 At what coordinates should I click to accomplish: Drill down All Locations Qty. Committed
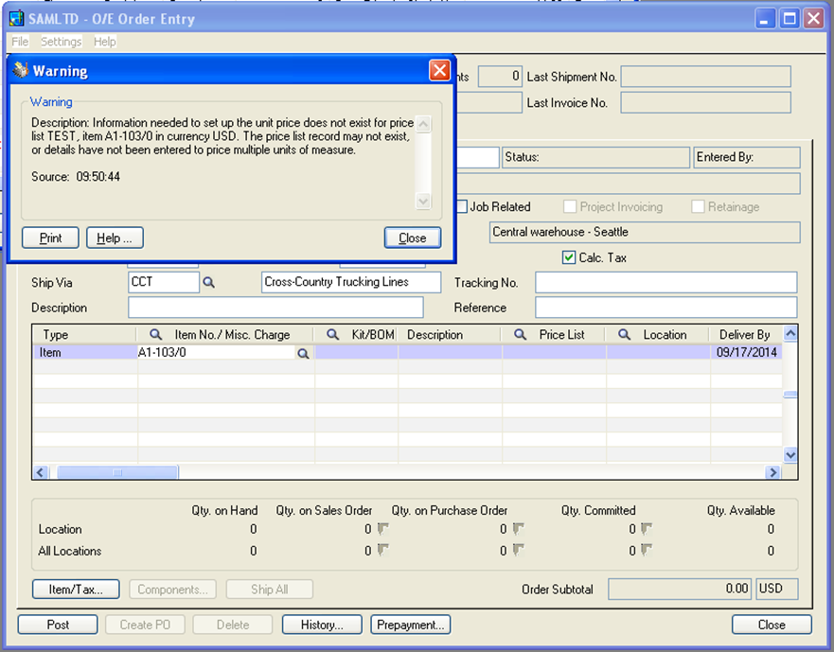pos(647,550)
